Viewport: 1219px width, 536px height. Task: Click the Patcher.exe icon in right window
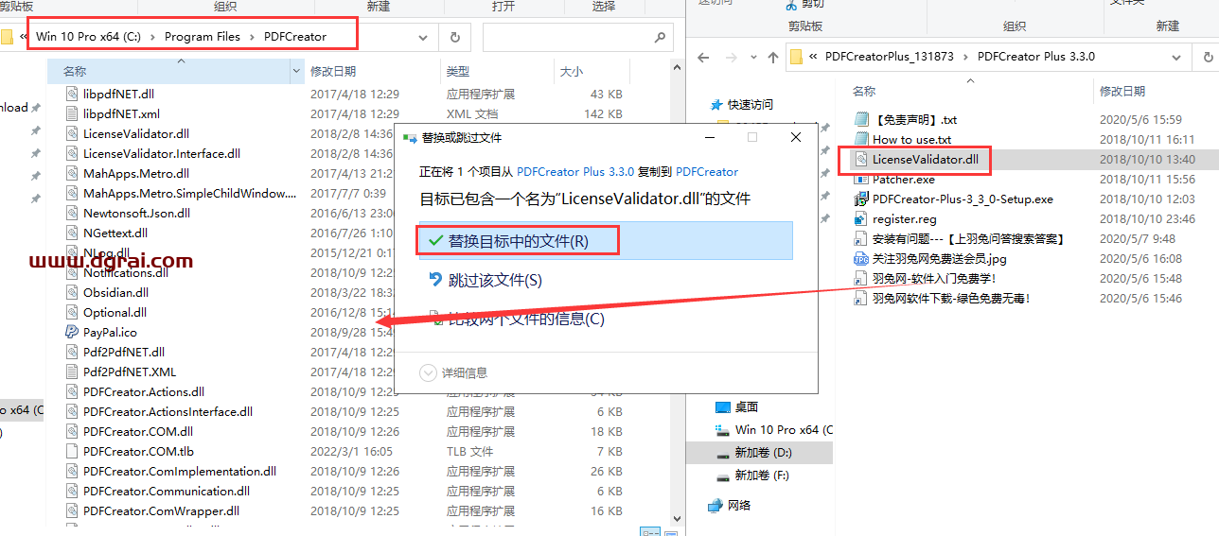pos(861,179)
